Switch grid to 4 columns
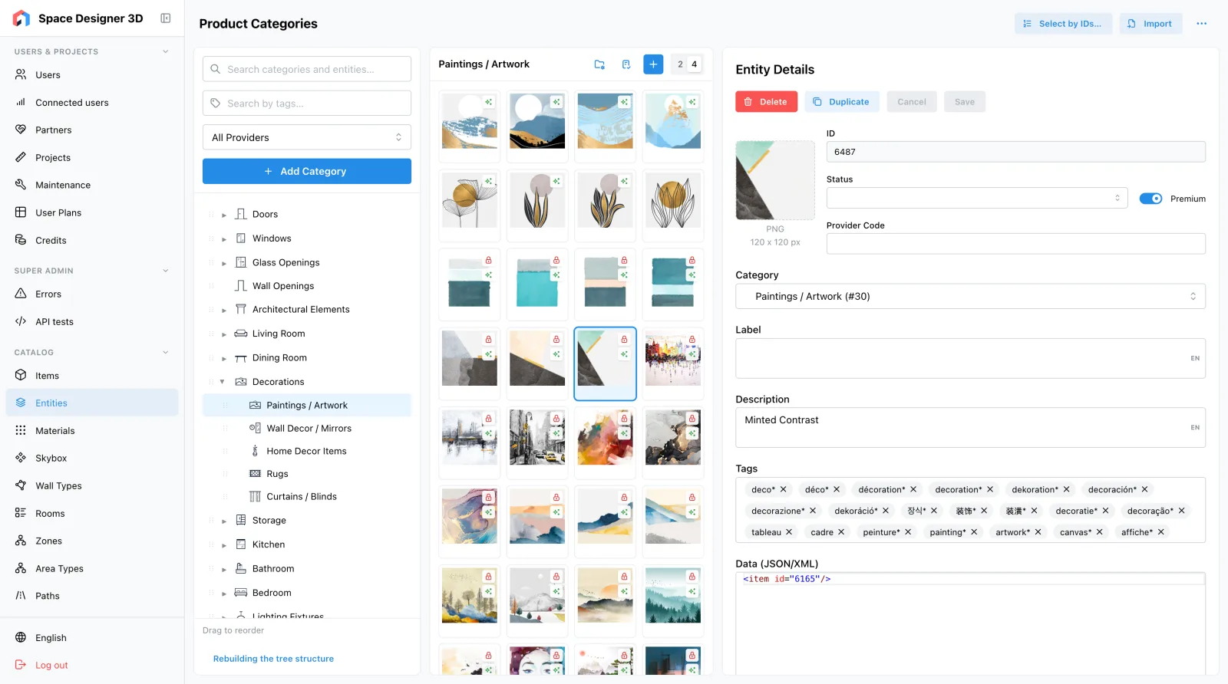Screen dimensions: 1228x684 pos(695,64)
